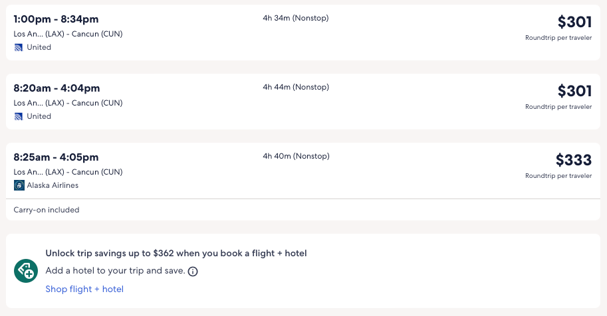The height and width of the screenshot is (316, 607).
Task: Click the LAX - Cancun route on 8:25am flight
Action: [x=68, y=172]
